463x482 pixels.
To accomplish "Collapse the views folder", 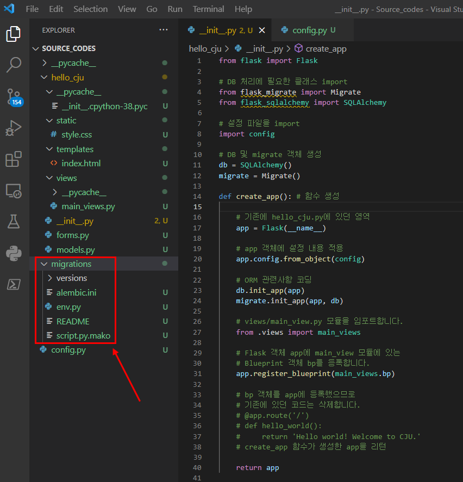I will point(49,178).
